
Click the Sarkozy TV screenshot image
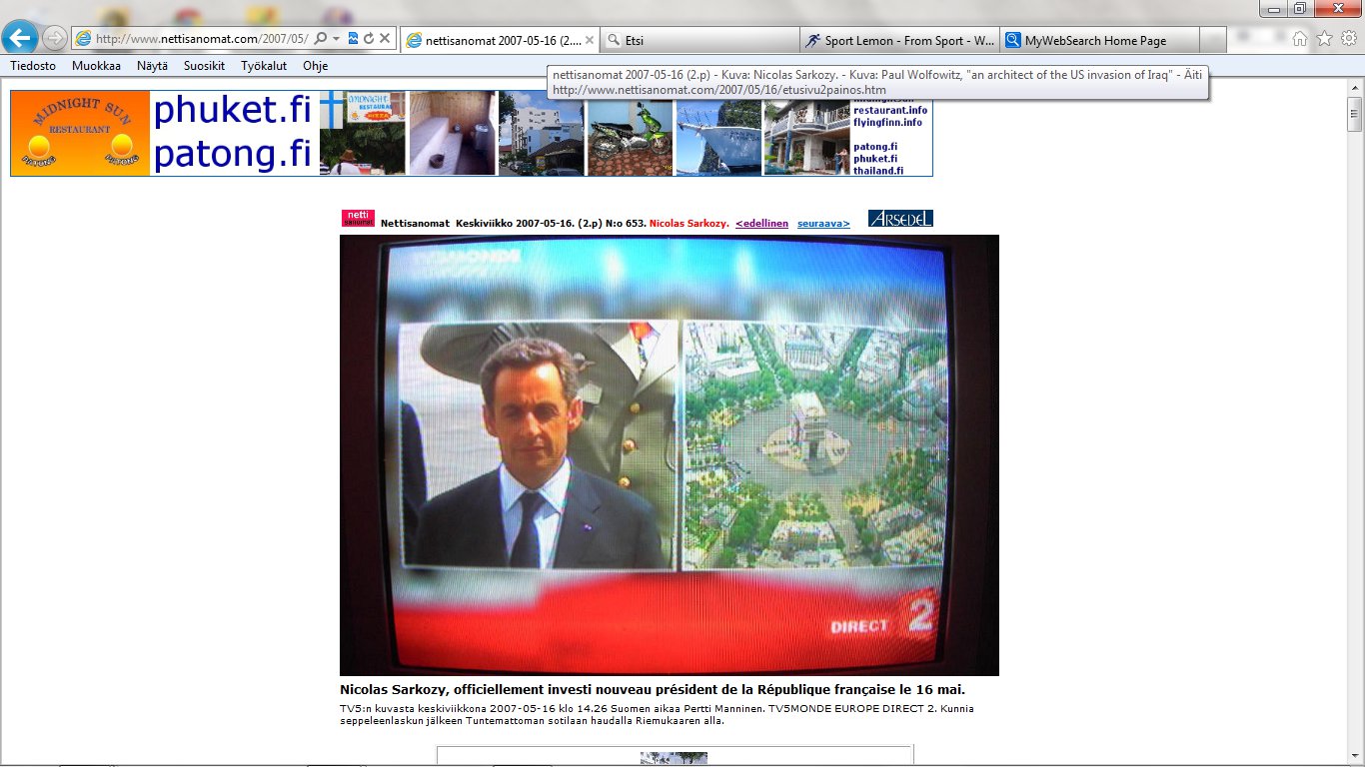(x=669, y=454)
